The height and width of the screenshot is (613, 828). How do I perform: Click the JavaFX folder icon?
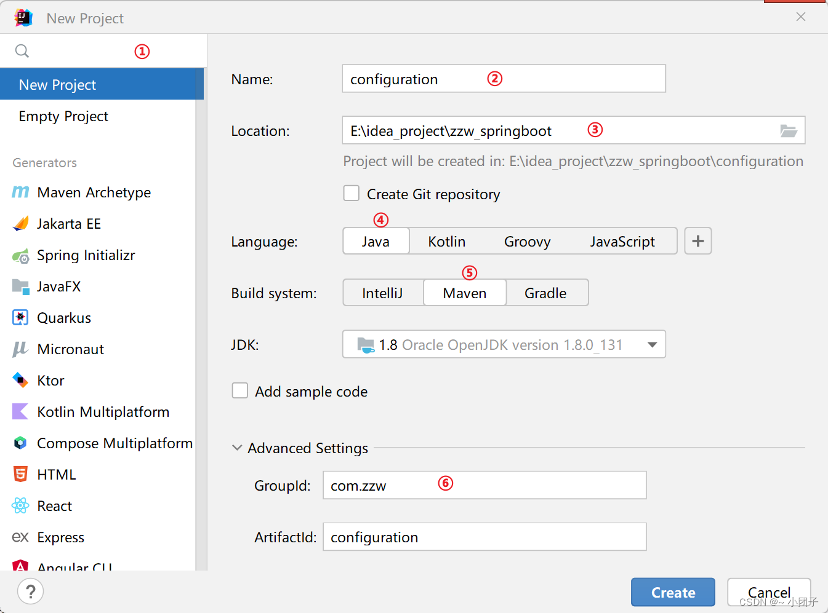(x=20, y=287)
